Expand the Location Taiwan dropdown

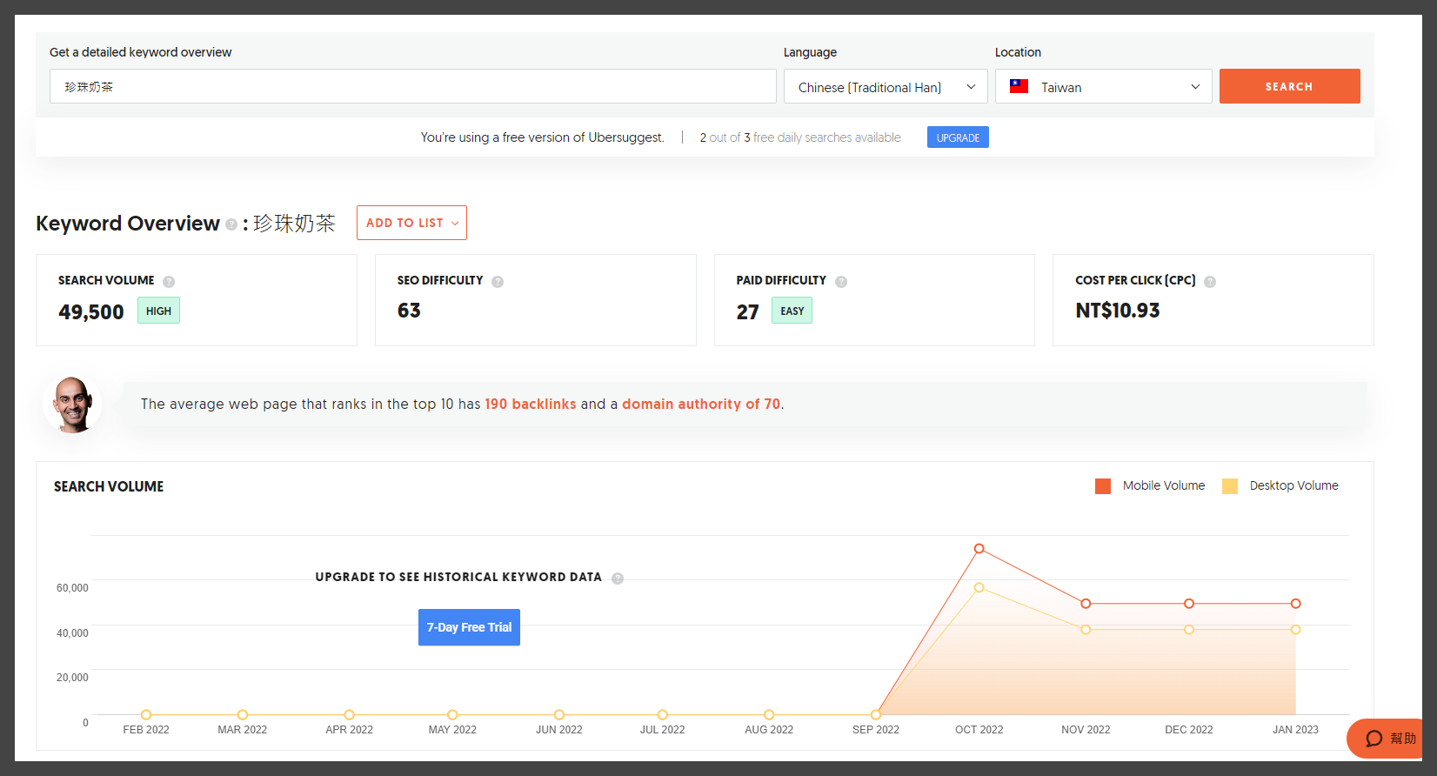1103,87
